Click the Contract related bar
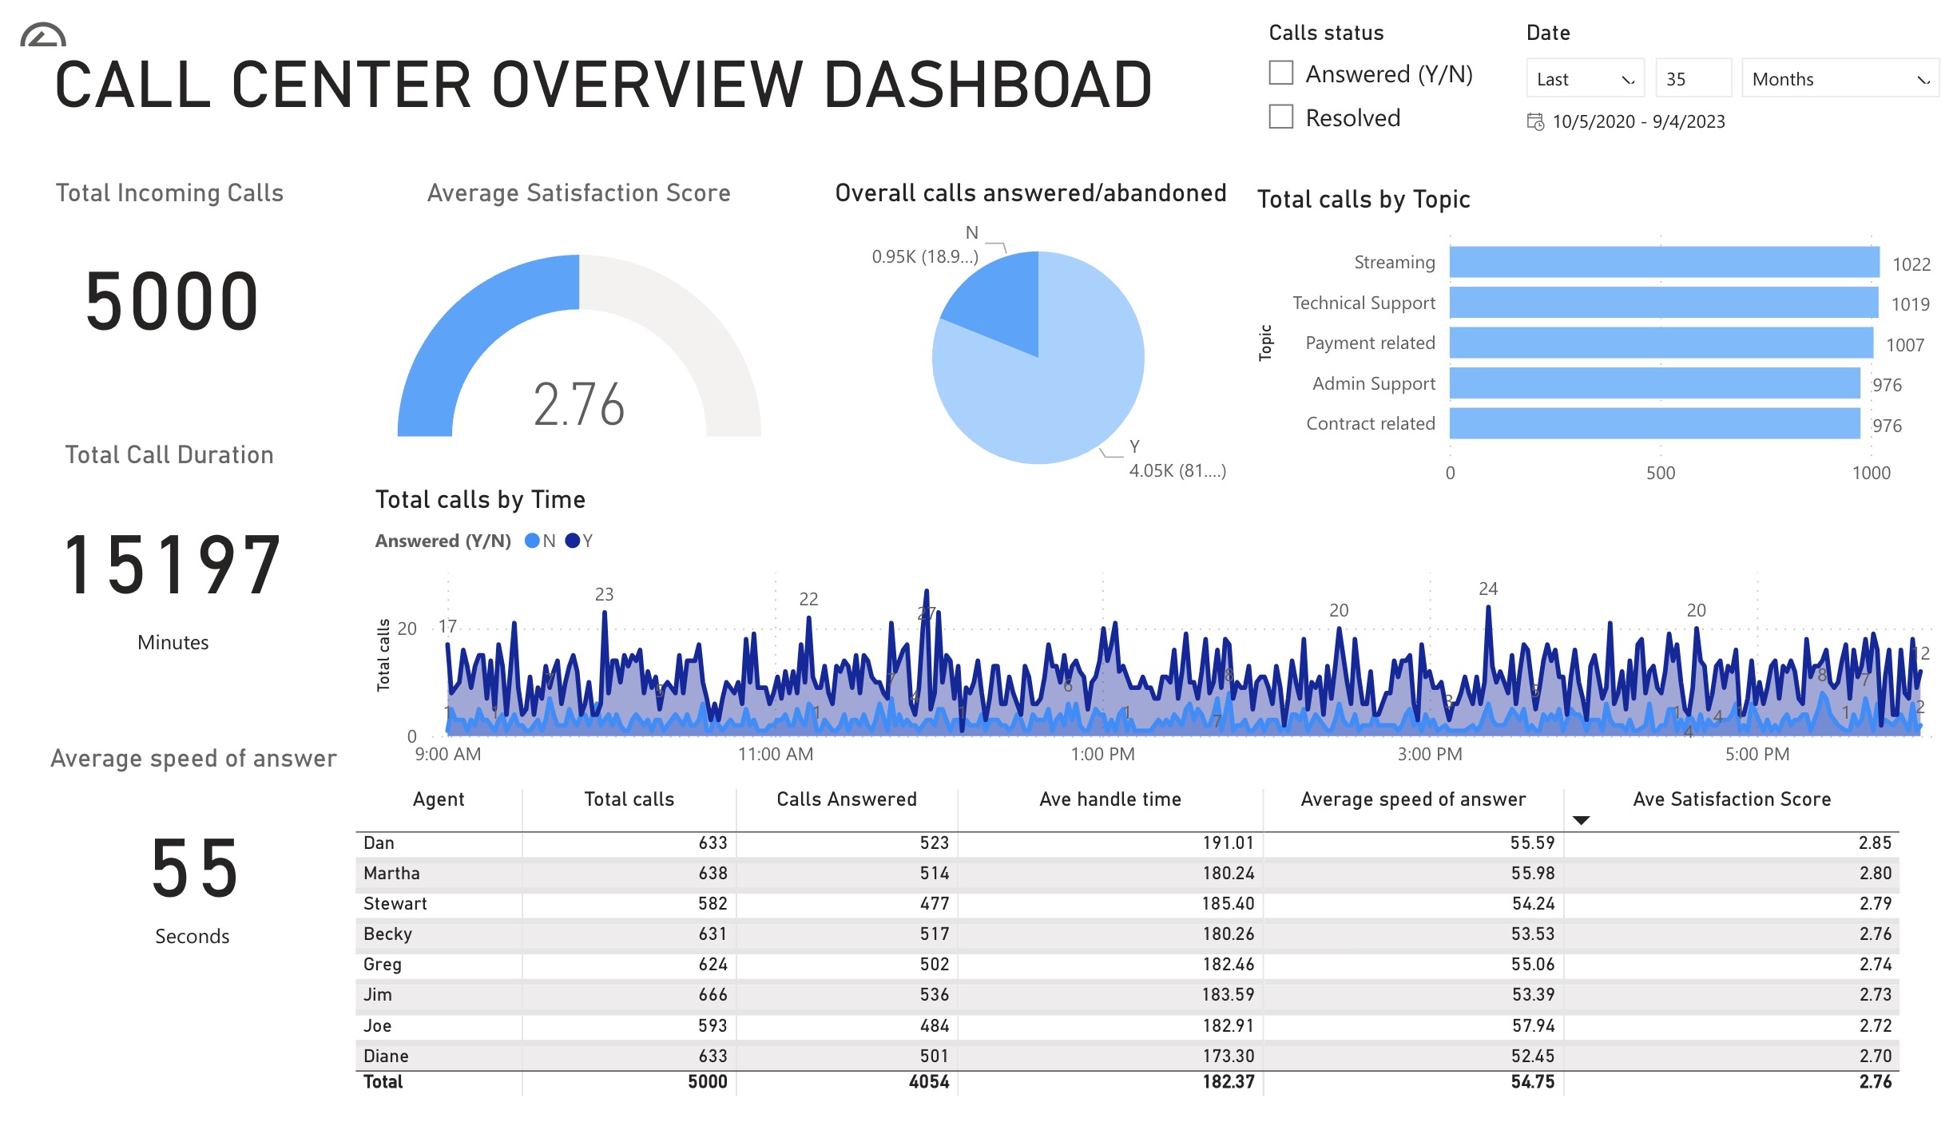Viewport: 1957px width, 1134px height. (1653, 423)
